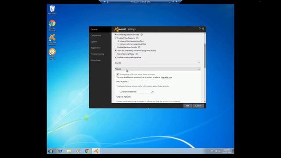The width and height of the screenshot is (281, 158).
Task: Show info for Enable reputation services
Action: click(x=141, y=35)
